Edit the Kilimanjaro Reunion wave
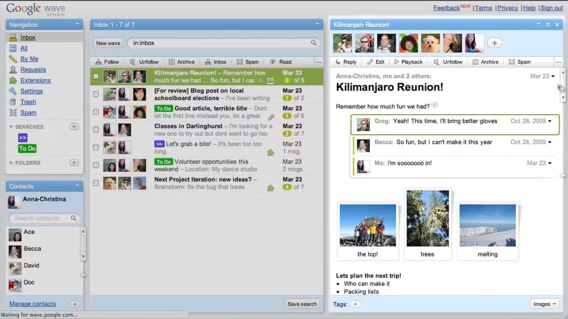The width and height of the screenshot is (568, 319). pyautogui.click(x=376, y=62)
